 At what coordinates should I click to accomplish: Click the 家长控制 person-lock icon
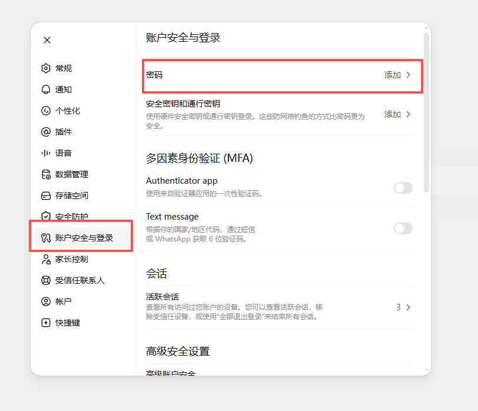pos(46,259)
